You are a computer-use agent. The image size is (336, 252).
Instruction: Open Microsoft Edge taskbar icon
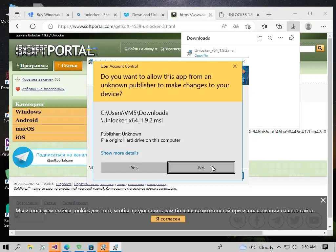pos(67,247)
